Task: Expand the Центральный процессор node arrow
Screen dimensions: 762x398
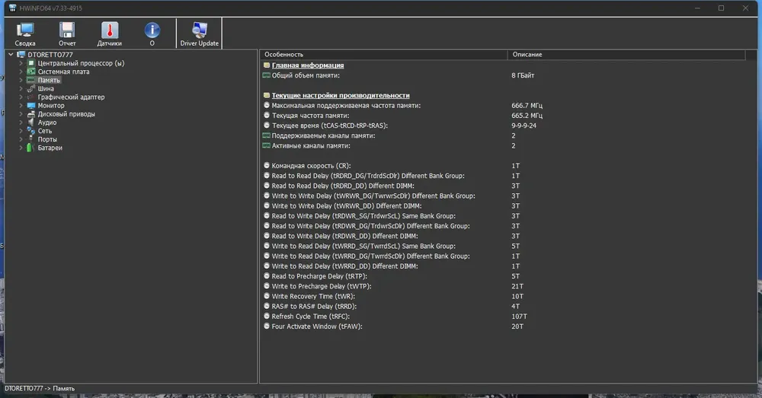Action: click(x=21, y=63)
